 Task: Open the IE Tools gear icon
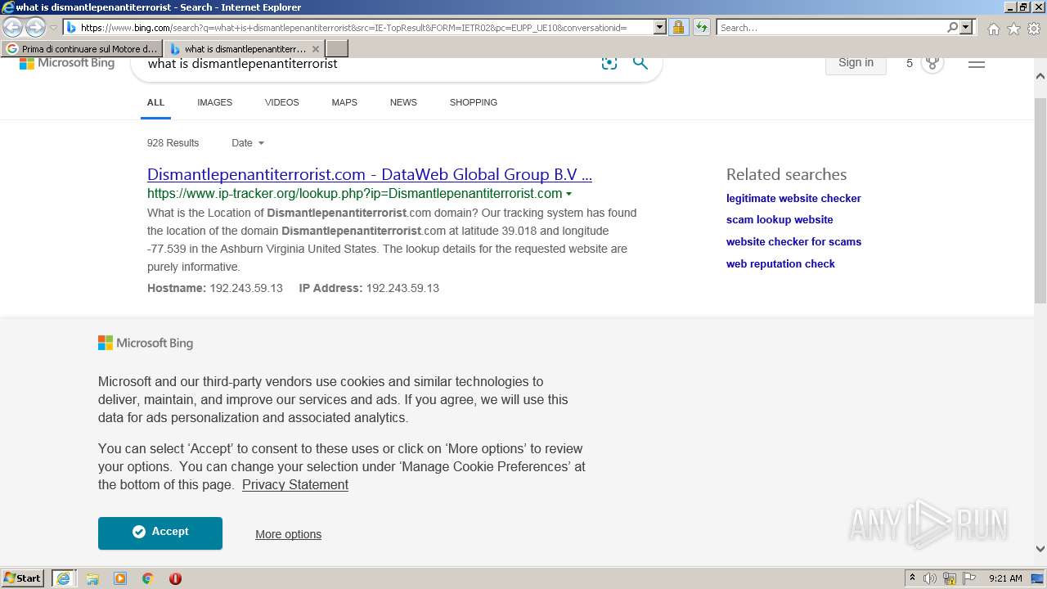pyautogui.click(x=1034, y=29)
